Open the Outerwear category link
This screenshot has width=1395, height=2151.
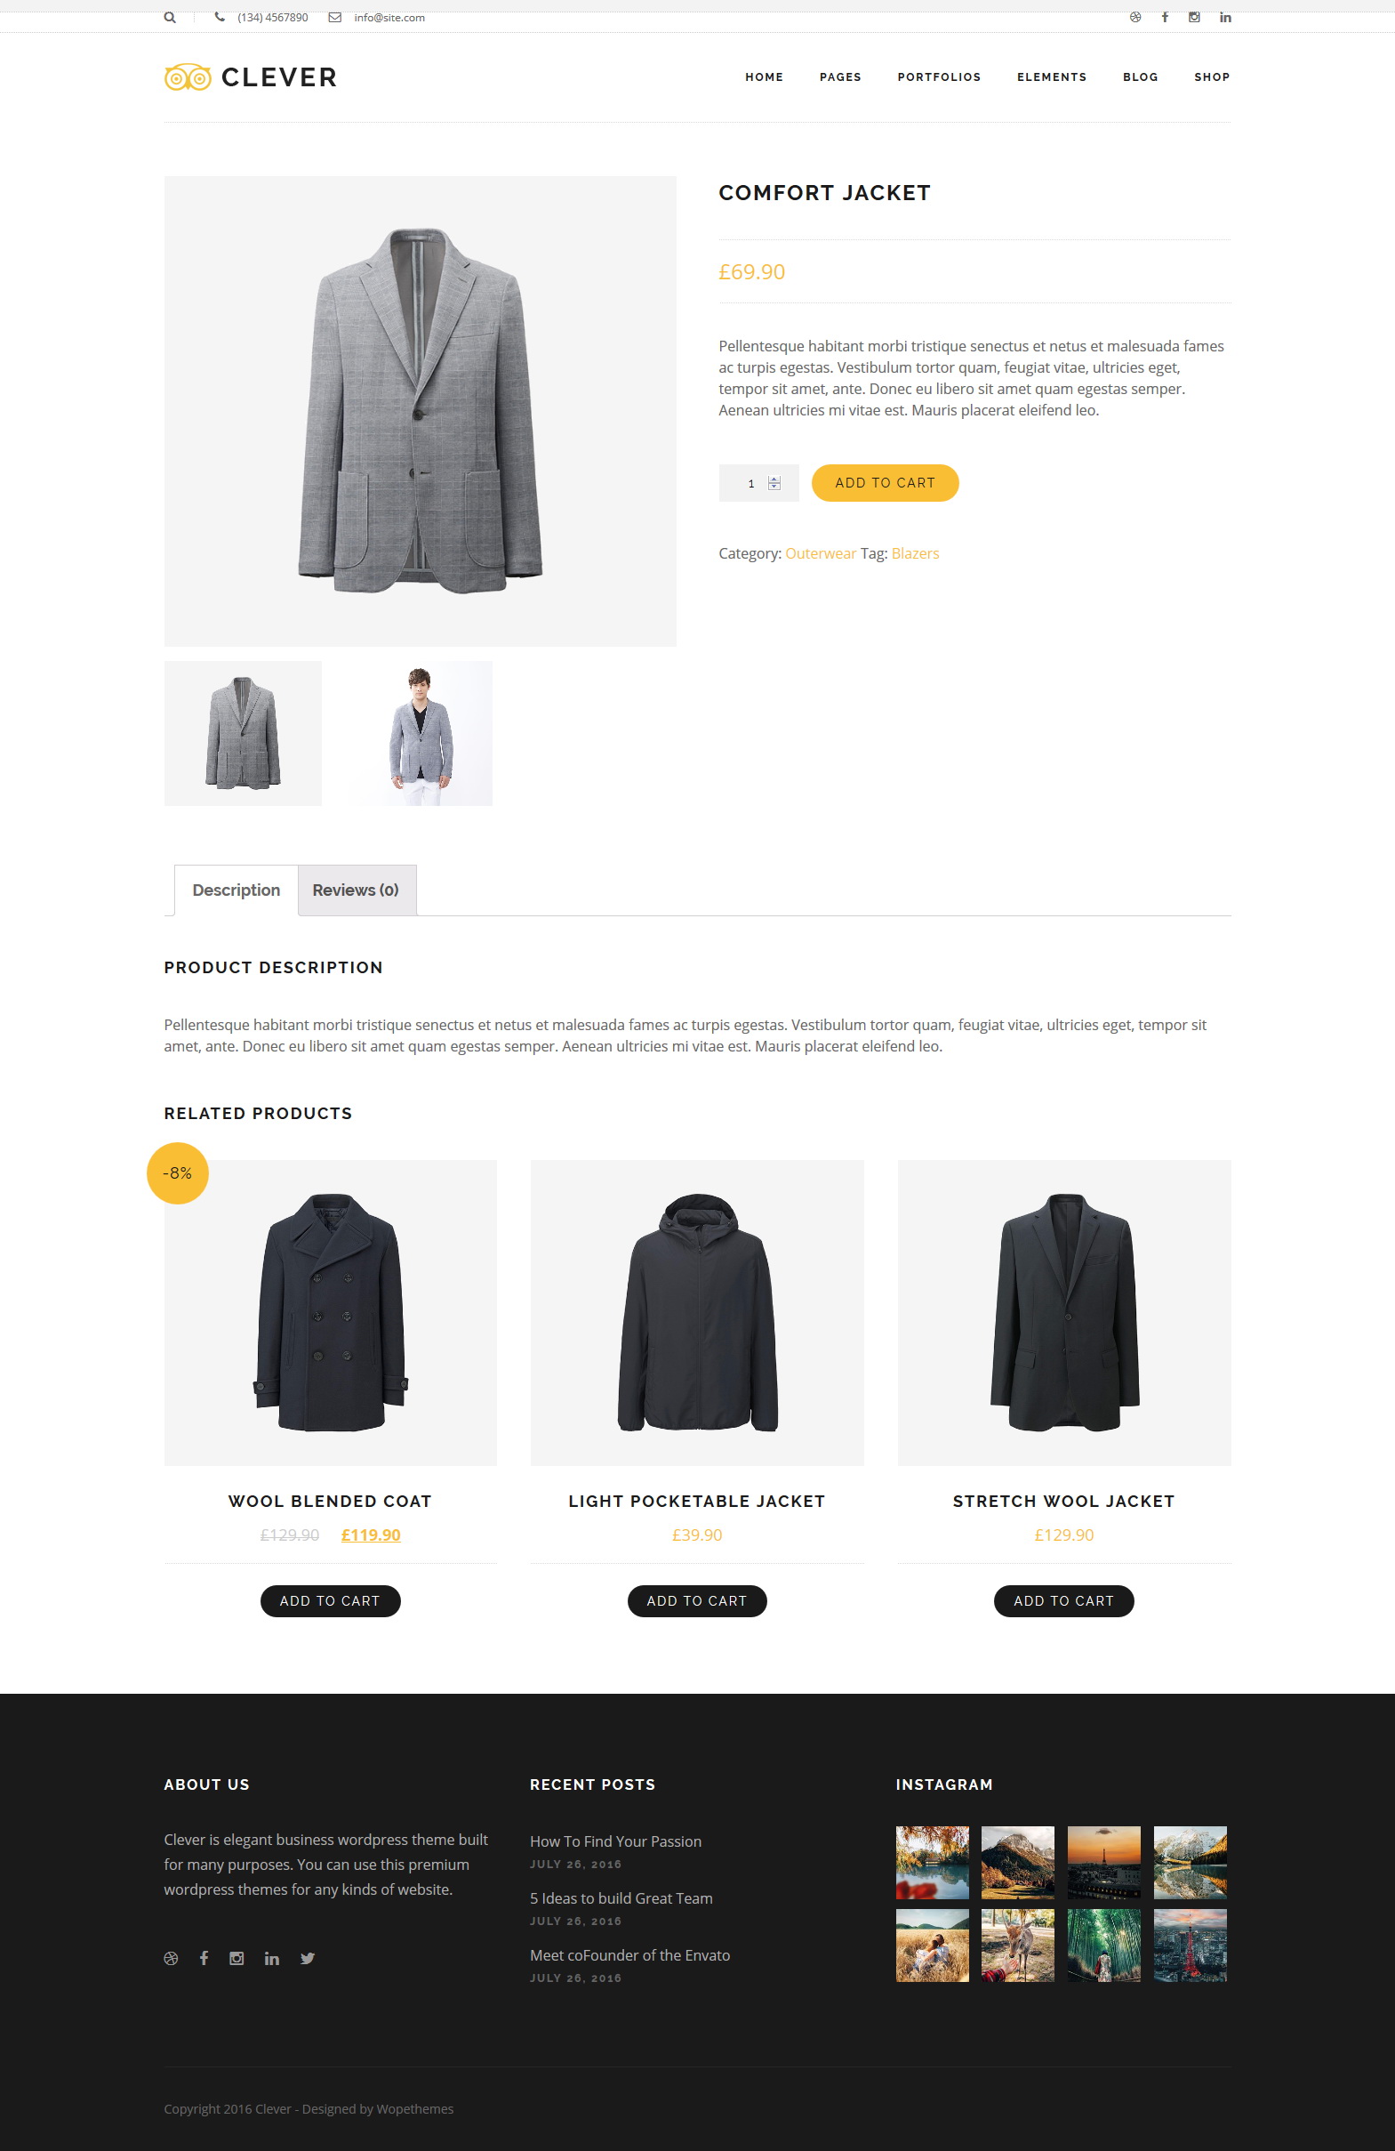click(x=821, y=553)
